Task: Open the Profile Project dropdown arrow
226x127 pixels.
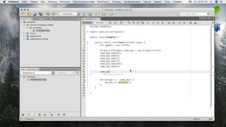Action: click(114, 14)
